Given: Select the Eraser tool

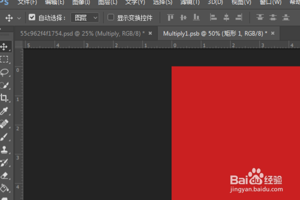Looking at the screenshot, I should tap(4, 175).
